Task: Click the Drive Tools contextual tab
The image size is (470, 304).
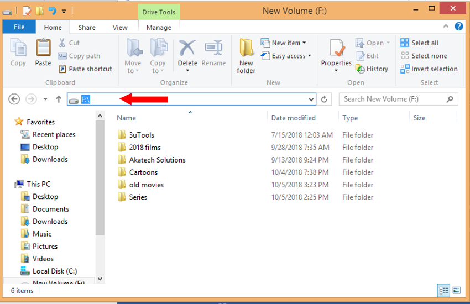Action: pyautogui.click(x=159, y=12)
